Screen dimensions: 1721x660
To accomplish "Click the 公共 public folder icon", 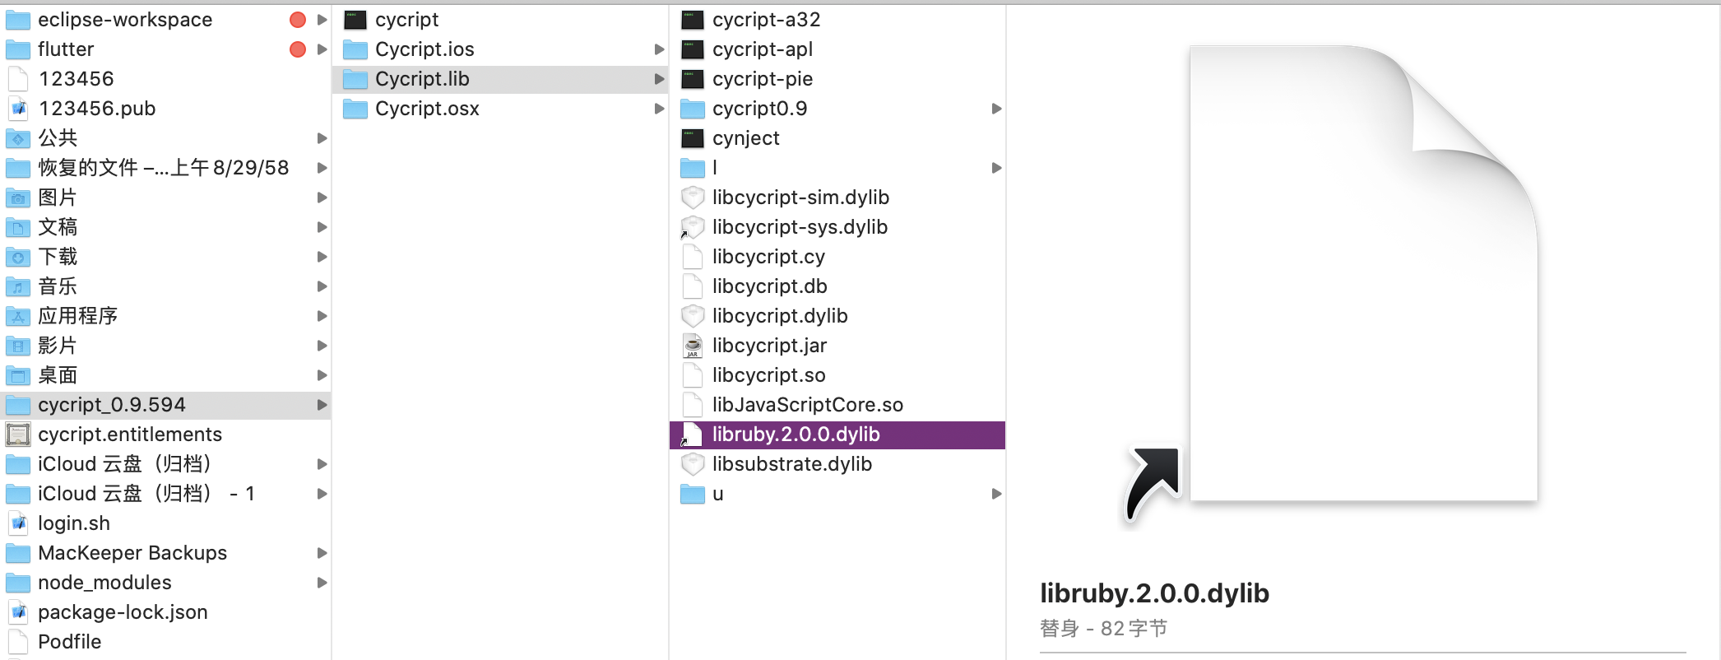I will (18, 138).
